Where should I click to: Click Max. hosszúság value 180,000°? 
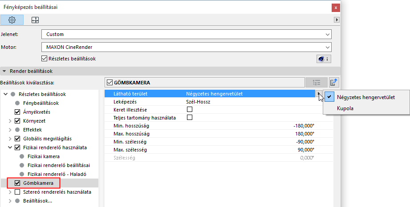[304, 134]
